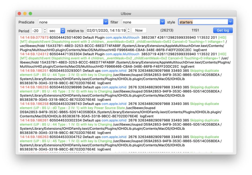The height and width of the screenshot is (175, 252).
Task: Click the date and time stepper
Action: (129, 31)
